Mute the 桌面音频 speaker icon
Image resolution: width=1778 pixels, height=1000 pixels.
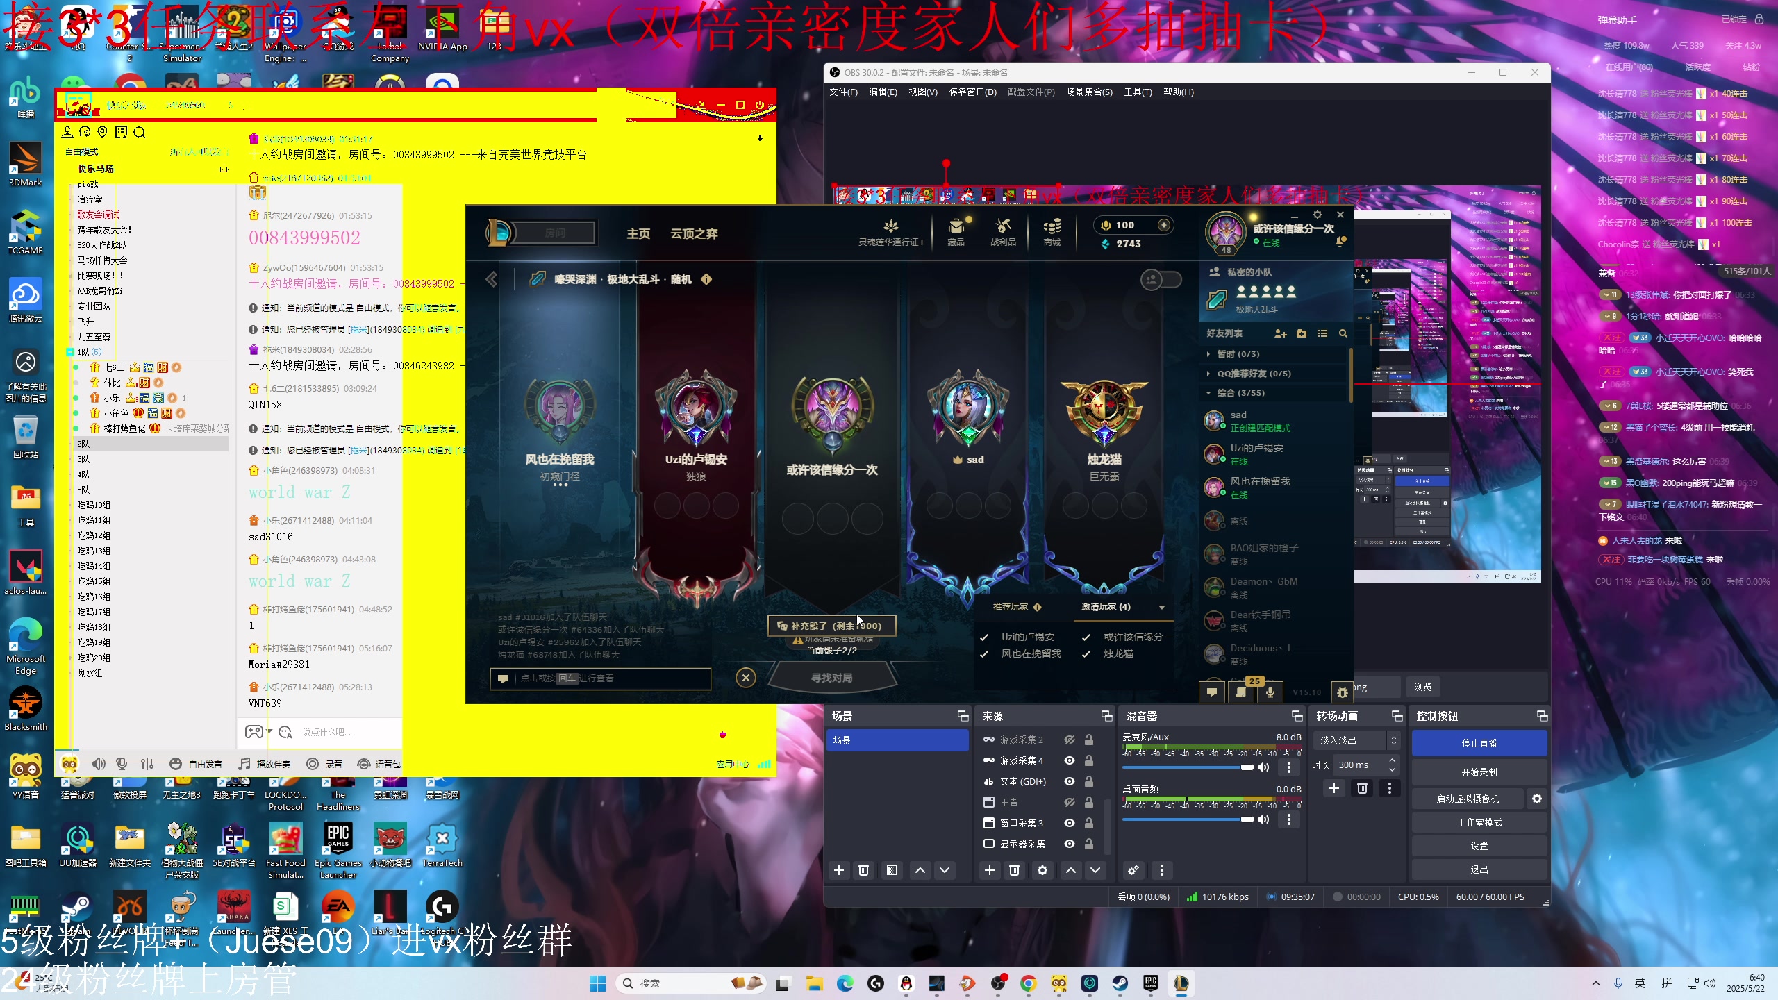click(x=1263, y=819)
